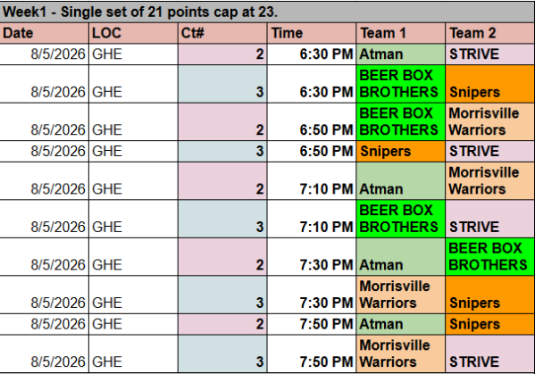Select the 7:10 PM time cell for court 2

click(x=312, y=181)
